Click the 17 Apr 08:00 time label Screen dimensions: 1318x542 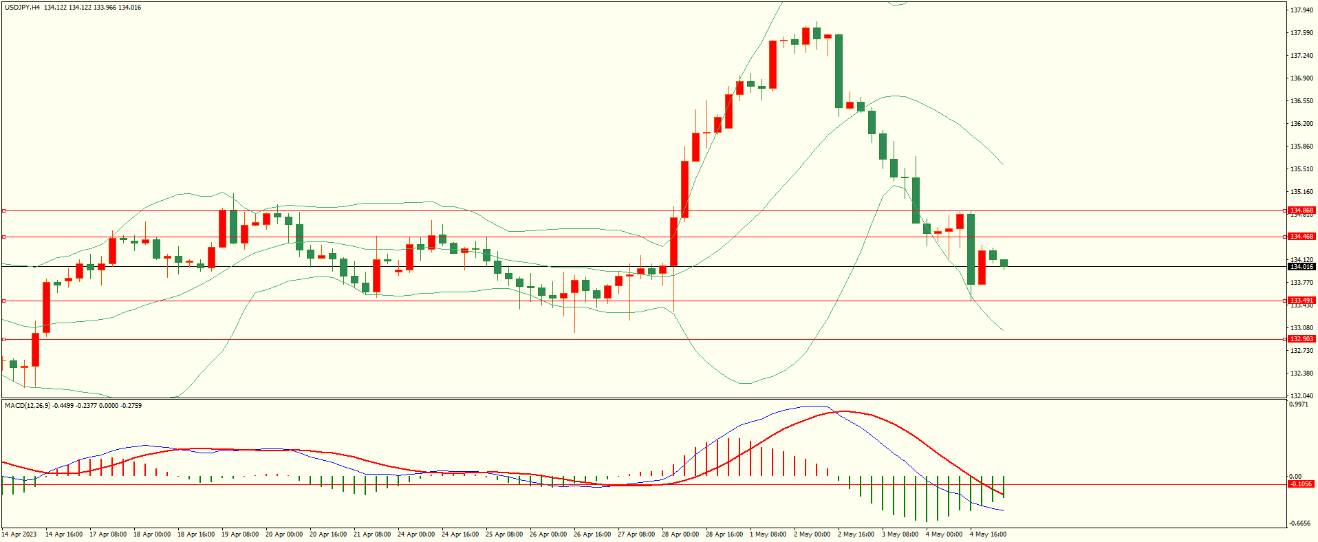click(108, 534)
